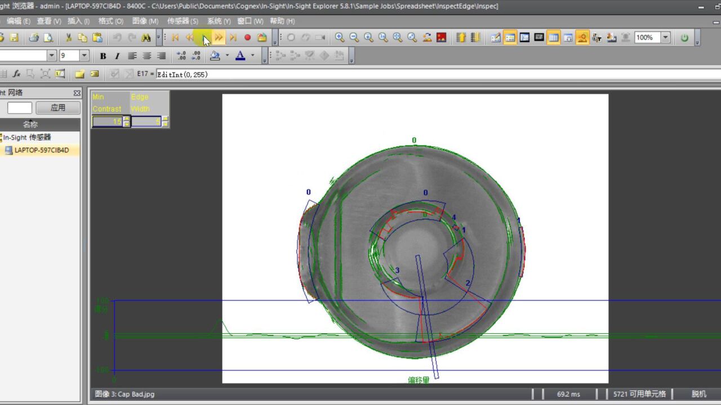Image resolution: width=721 pixels, height=405 pixels.
Task: Open the 100% zoom level dropdown
Action: [665, 38]
